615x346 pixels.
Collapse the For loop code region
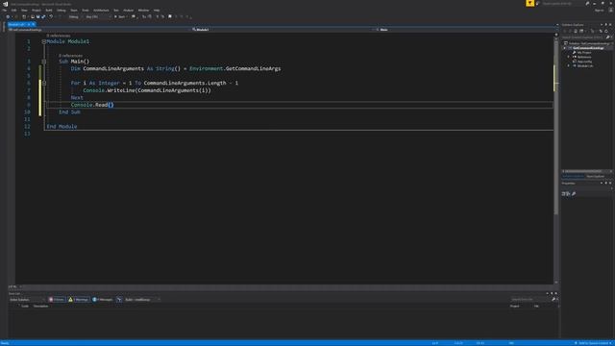coord(44,84)
